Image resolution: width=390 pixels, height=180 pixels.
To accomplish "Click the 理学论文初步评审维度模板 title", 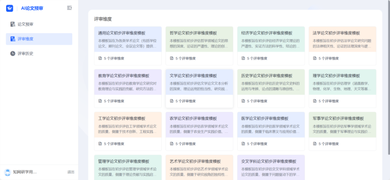I will pos(336,76).
